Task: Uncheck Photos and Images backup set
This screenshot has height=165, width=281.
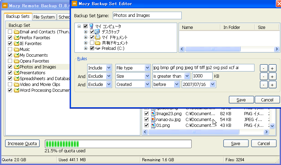Action: (x=10, y=67)
